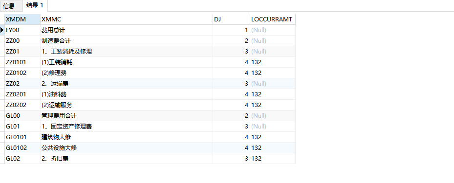Click DJ value 2 in ZZ00 row
Screen dimensions: 454x183
point(231,40)
